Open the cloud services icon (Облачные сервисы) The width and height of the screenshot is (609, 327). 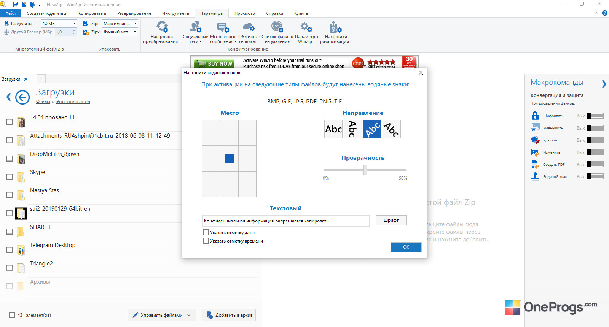point(249,27)
